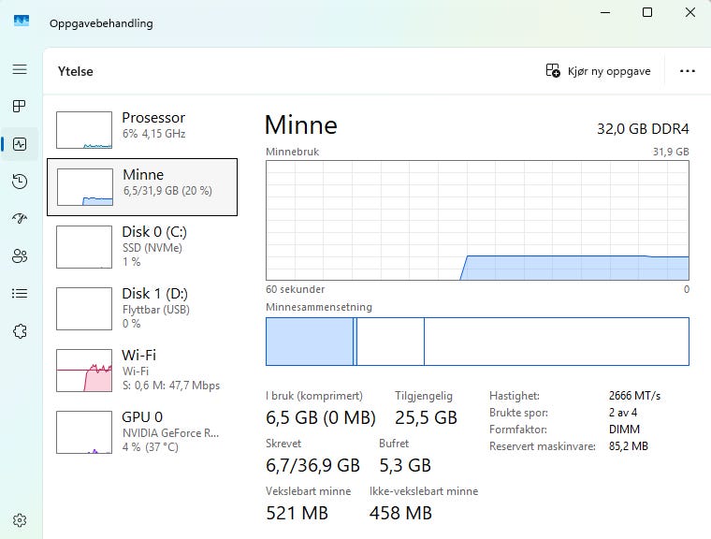The image size is (711, 539).
Task: Open the Users page icon
Action: click(x=20, y=255)
